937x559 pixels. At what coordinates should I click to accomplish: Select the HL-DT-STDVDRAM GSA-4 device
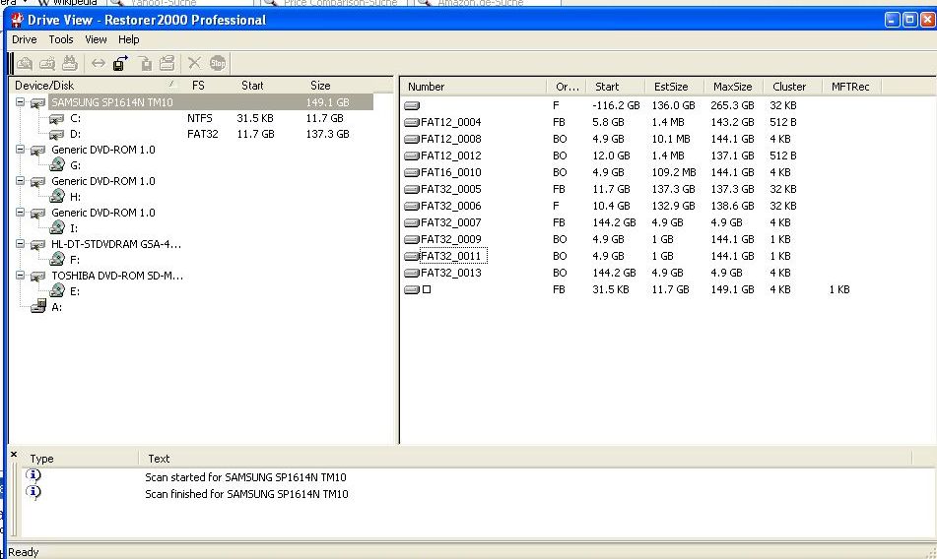click(x=116, y=244)
